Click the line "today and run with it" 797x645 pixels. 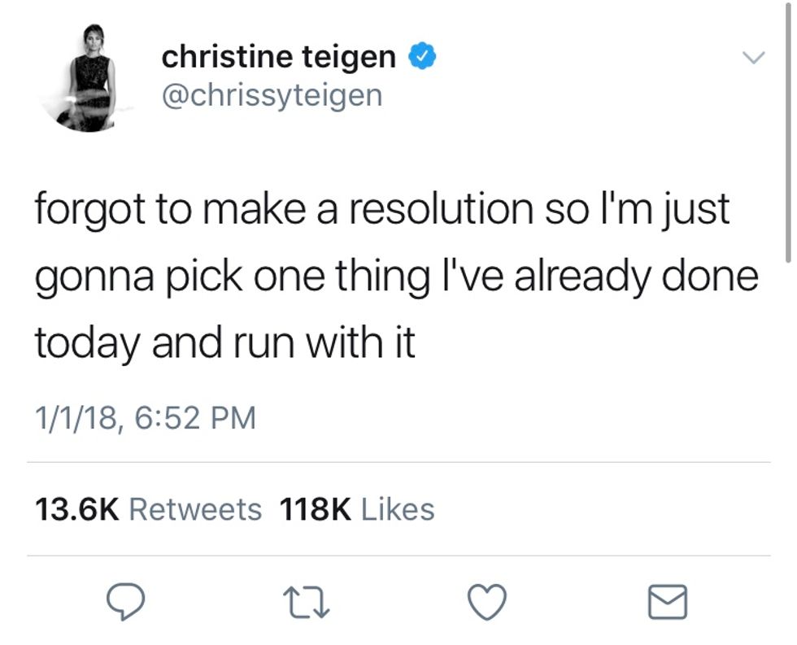[x=224, y=342]
